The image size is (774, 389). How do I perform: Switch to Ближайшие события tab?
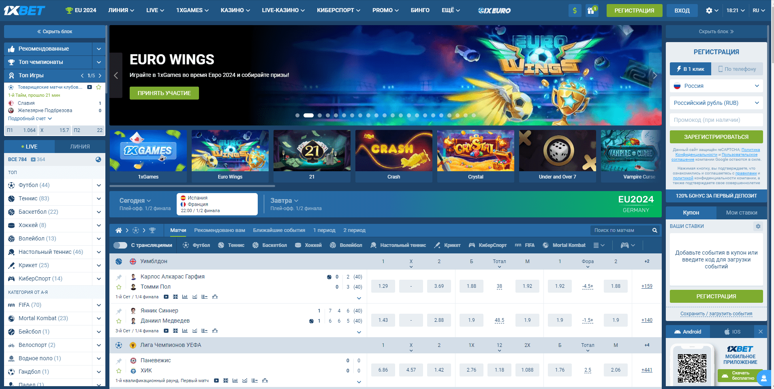pos(279,230)
